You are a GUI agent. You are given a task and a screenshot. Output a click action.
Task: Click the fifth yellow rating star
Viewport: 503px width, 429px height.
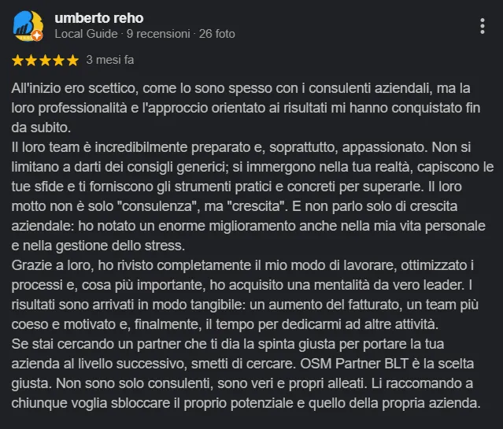coord(73,60)
